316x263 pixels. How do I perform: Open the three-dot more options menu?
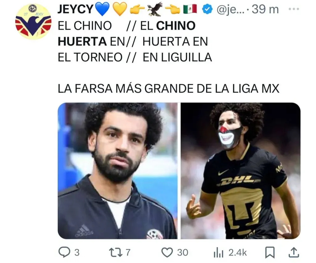[x=294, y=9]
